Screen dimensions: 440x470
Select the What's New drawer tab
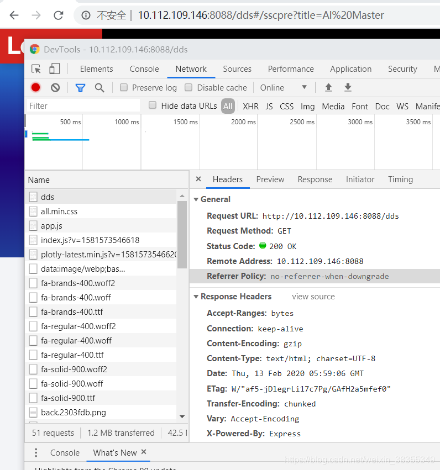pyautogui.click(x=115, y=453)
